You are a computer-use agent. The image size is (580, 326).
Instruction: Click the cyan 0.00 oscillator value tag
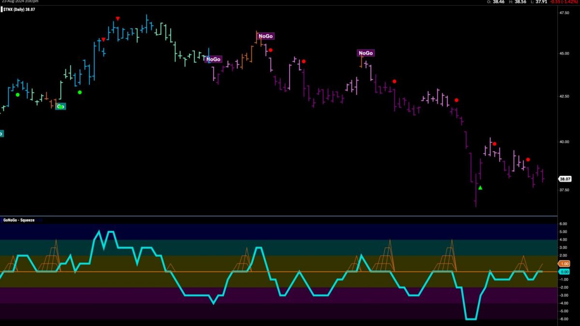click(565, 272)
